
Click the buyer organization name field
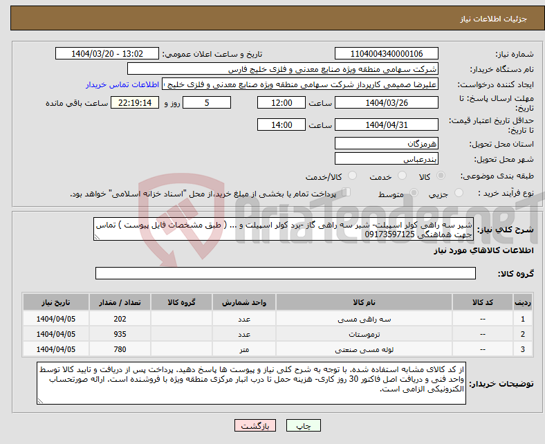pyautogui.click(x=283, y=69)
